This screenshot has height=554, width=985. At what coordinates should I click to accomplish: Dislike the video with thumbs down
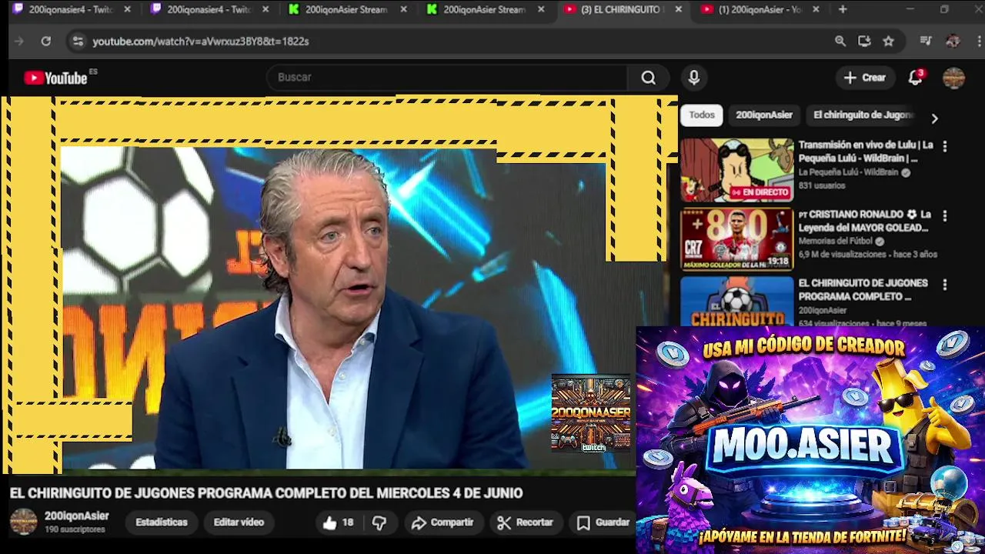click(x=379, y=522)
